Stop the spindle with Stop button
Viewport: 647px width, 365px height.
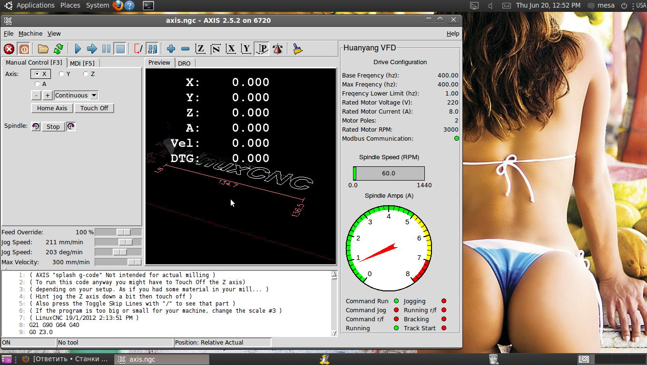click(53, 127)
